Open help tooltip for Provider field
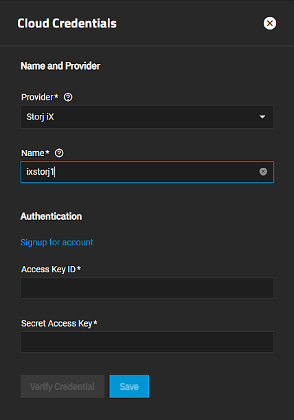Screen dimensions: 294x420 pyautogui.click(x=68, y=97)
